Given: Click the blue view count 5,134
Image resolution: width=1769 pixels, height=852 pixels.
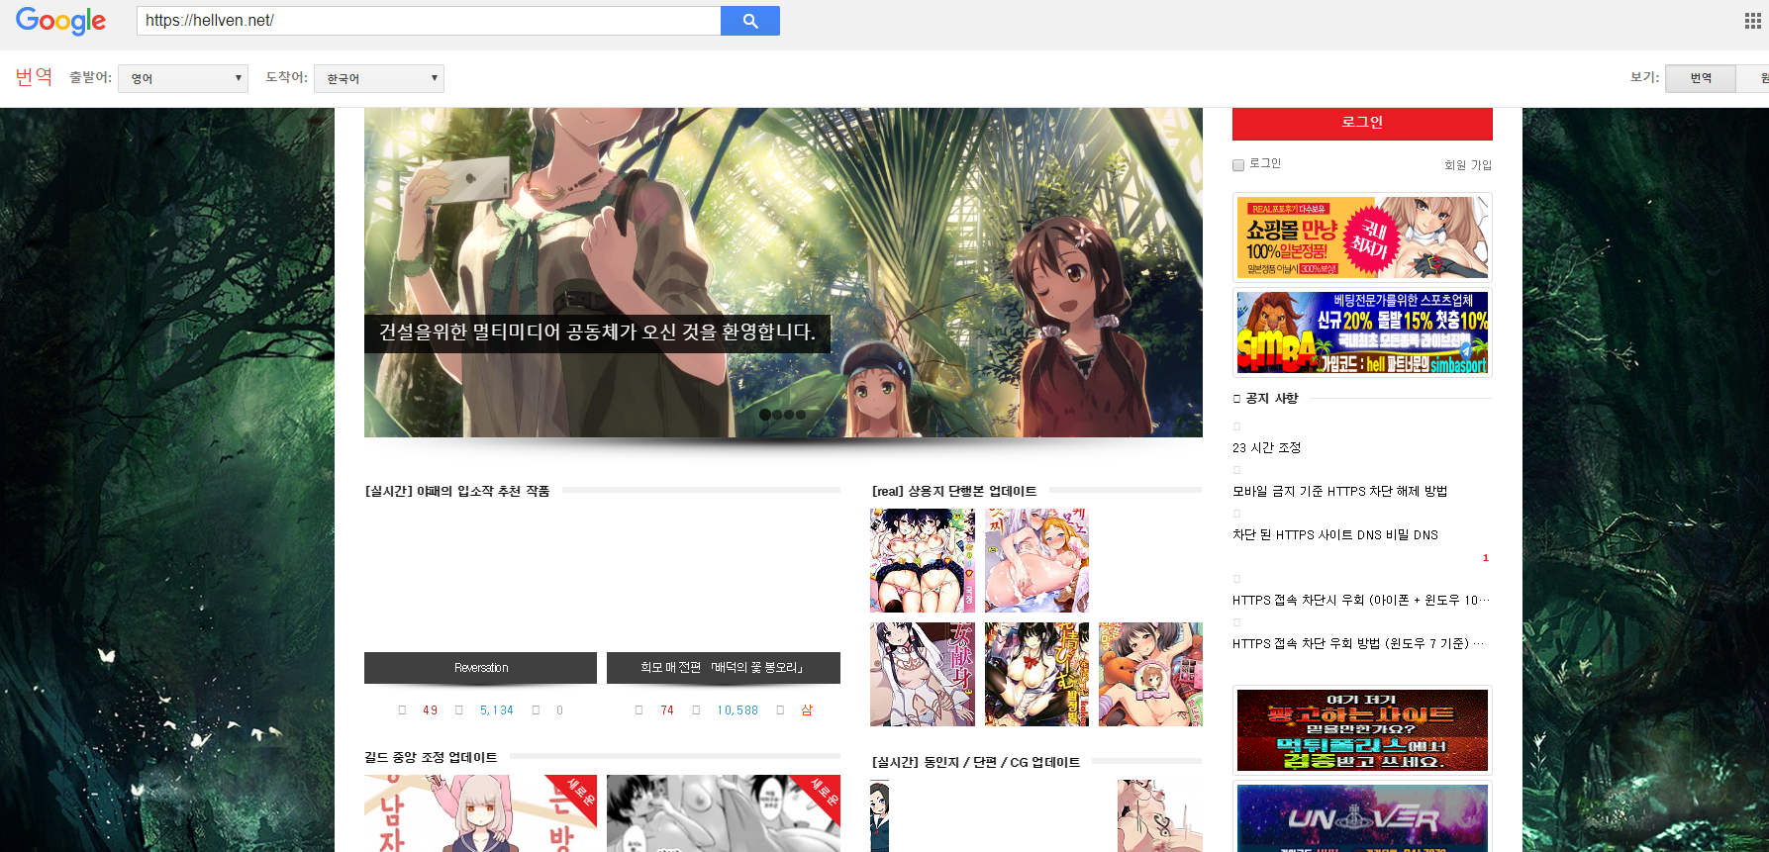Looking at the screenshot, I should (x=497, y=710).
